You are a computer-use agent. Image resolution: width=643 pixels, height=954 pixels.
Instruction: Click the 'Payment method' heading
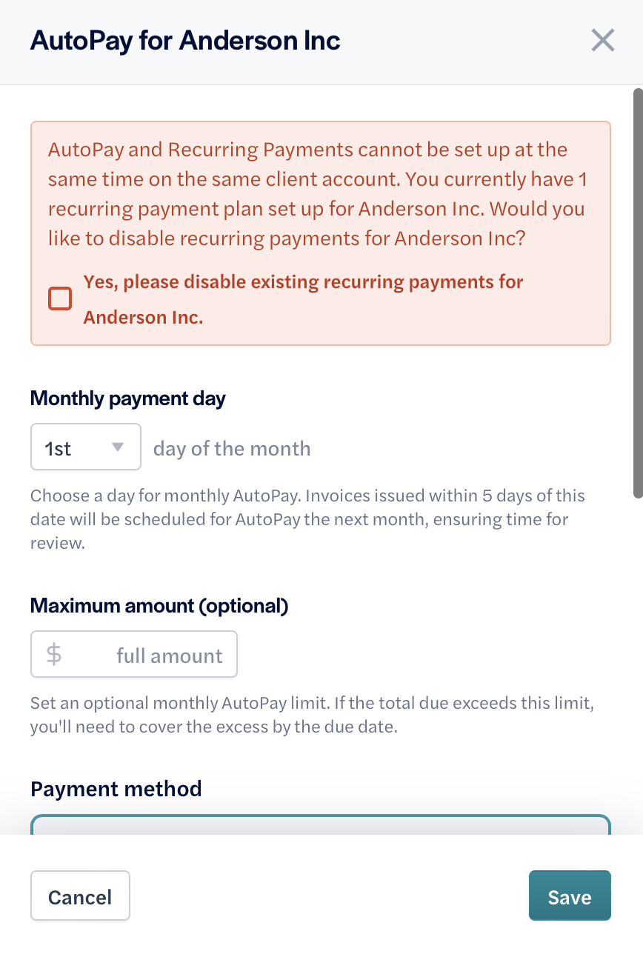tap(116, 789)
